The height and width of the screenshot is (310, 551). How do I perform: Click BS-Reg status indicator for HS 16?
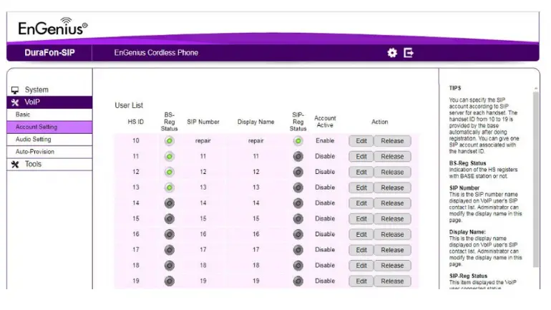(170, 234)
